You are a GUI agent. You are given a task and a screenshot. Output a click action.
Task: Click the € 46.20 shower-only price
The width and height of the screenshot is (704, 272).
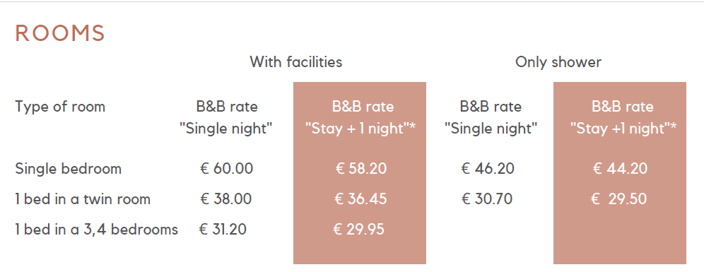pos(488,169)
